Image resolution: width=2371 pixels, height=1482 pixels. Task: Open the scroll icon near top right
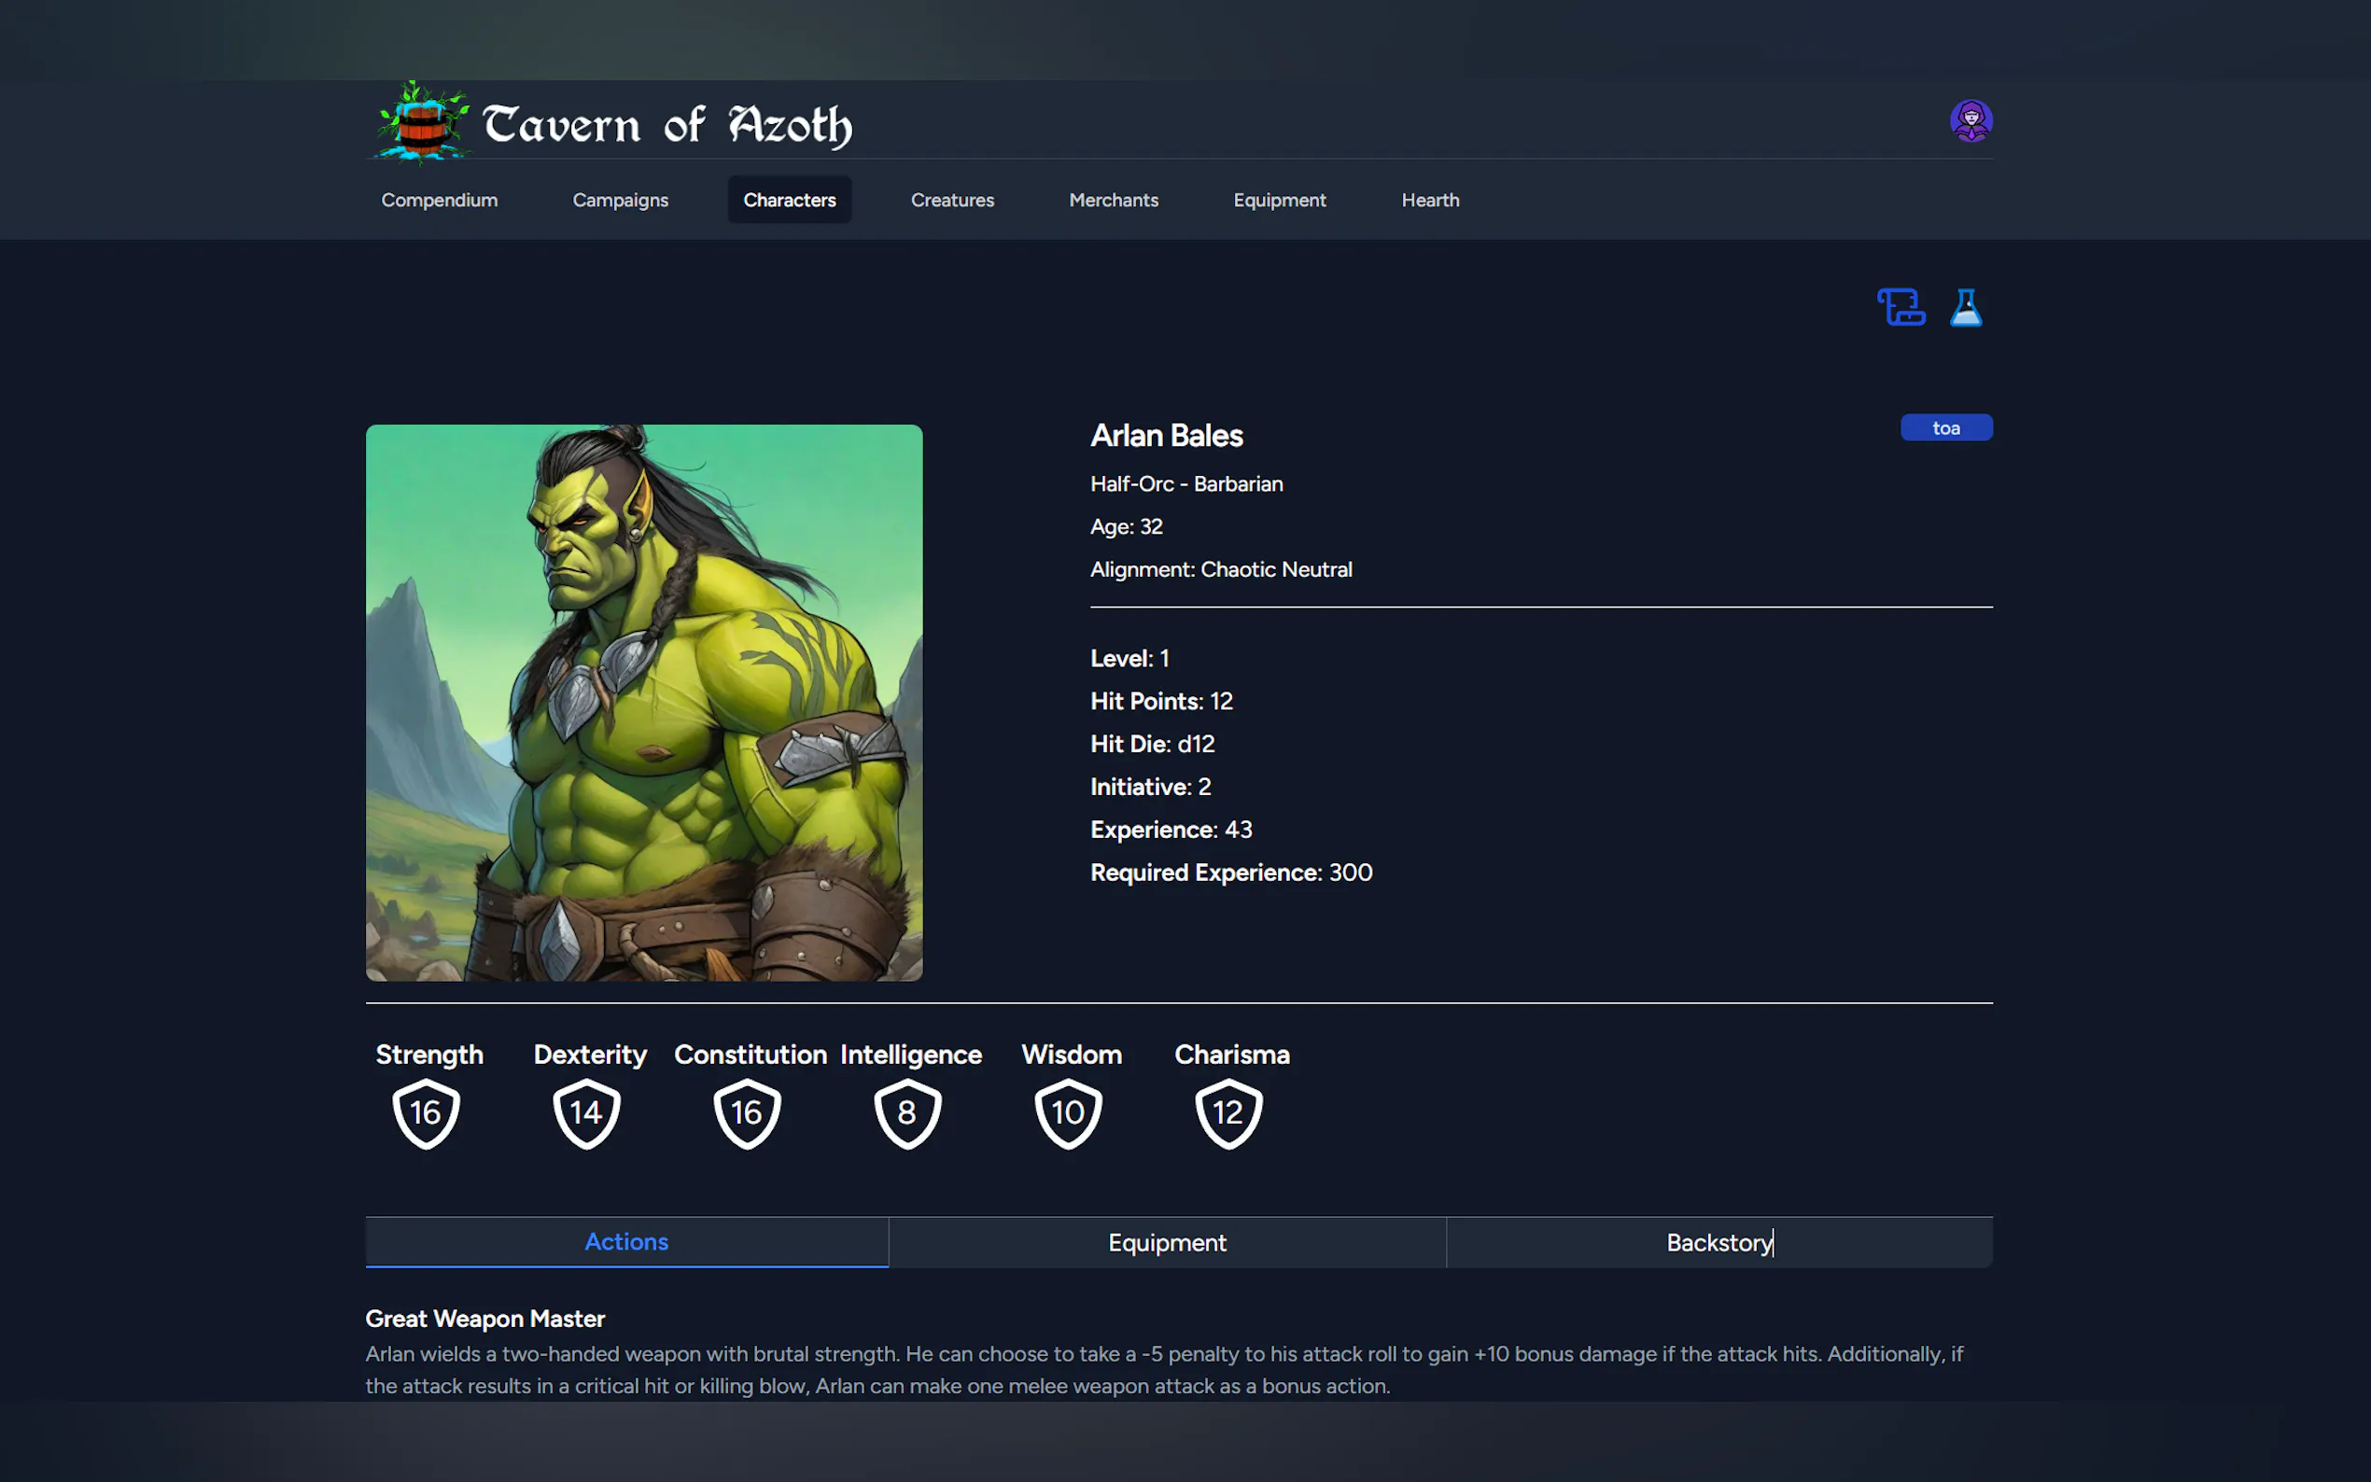coord(1901,308)
